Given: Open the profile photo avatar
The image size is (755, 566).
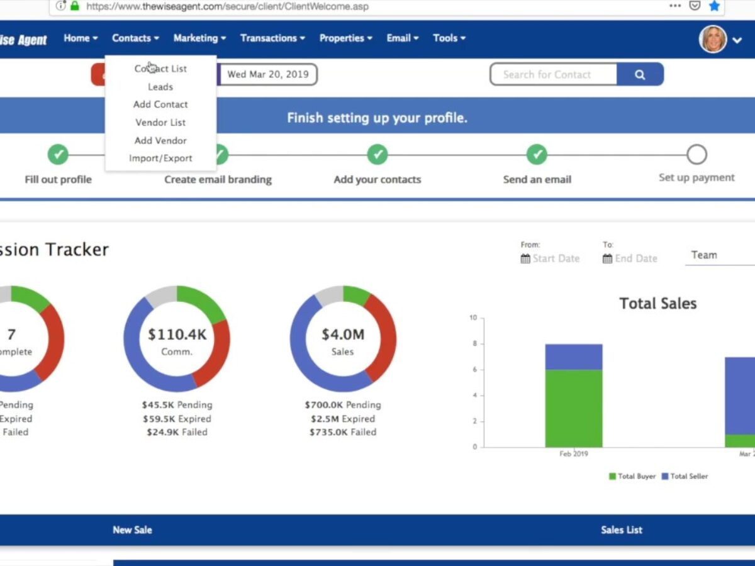Looking at the screenshot, I should pyautogui.click(x=713, y=39).
